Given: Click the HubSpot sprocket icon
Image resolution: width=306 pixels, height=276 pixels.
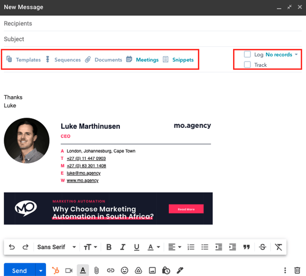Looking at the screenshot, I should coord(56,270).
